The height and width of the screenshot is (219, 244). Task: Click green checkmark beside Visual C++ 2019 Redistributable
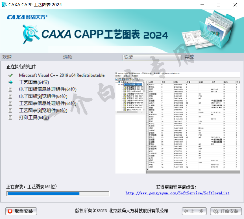coord(10,75)
